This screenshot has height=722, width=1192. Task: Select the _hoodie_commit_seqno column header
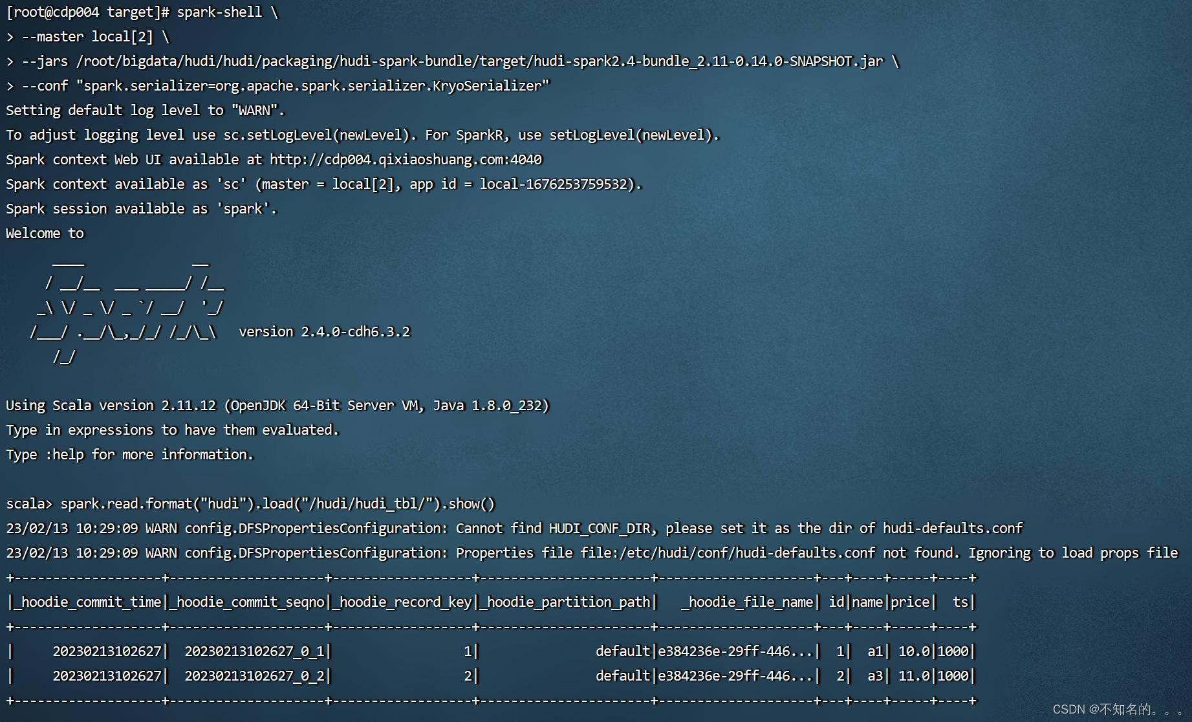coord(247,602)
